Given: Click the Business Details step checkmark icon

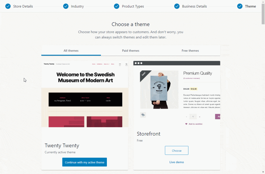Looking at the screenshot, I should coord(177,6).
